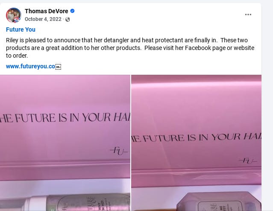
Task: Click the FU logo in the right photo
Action: (248, 161)
